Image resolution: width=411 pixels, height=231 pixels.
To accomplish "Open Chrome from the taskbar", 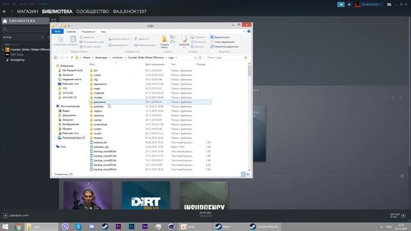I will click(17, 227).
